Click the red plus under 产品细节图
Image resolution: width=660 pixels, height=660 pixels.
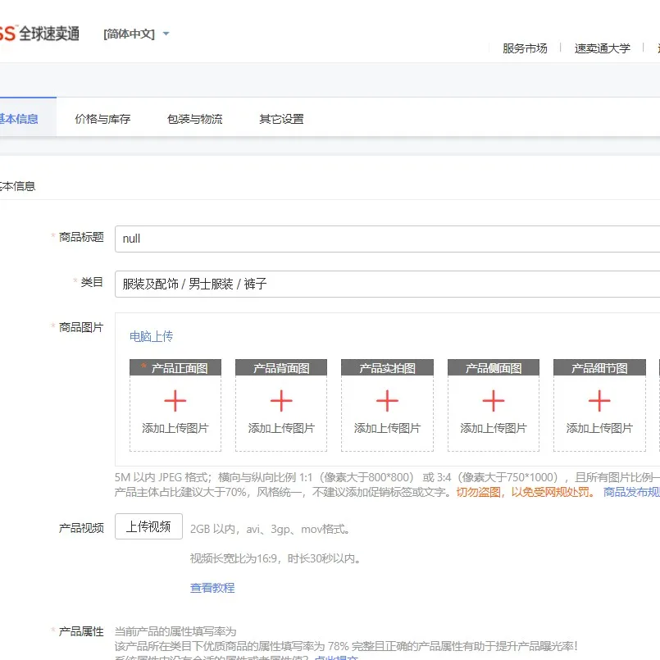tap(599, 401)
